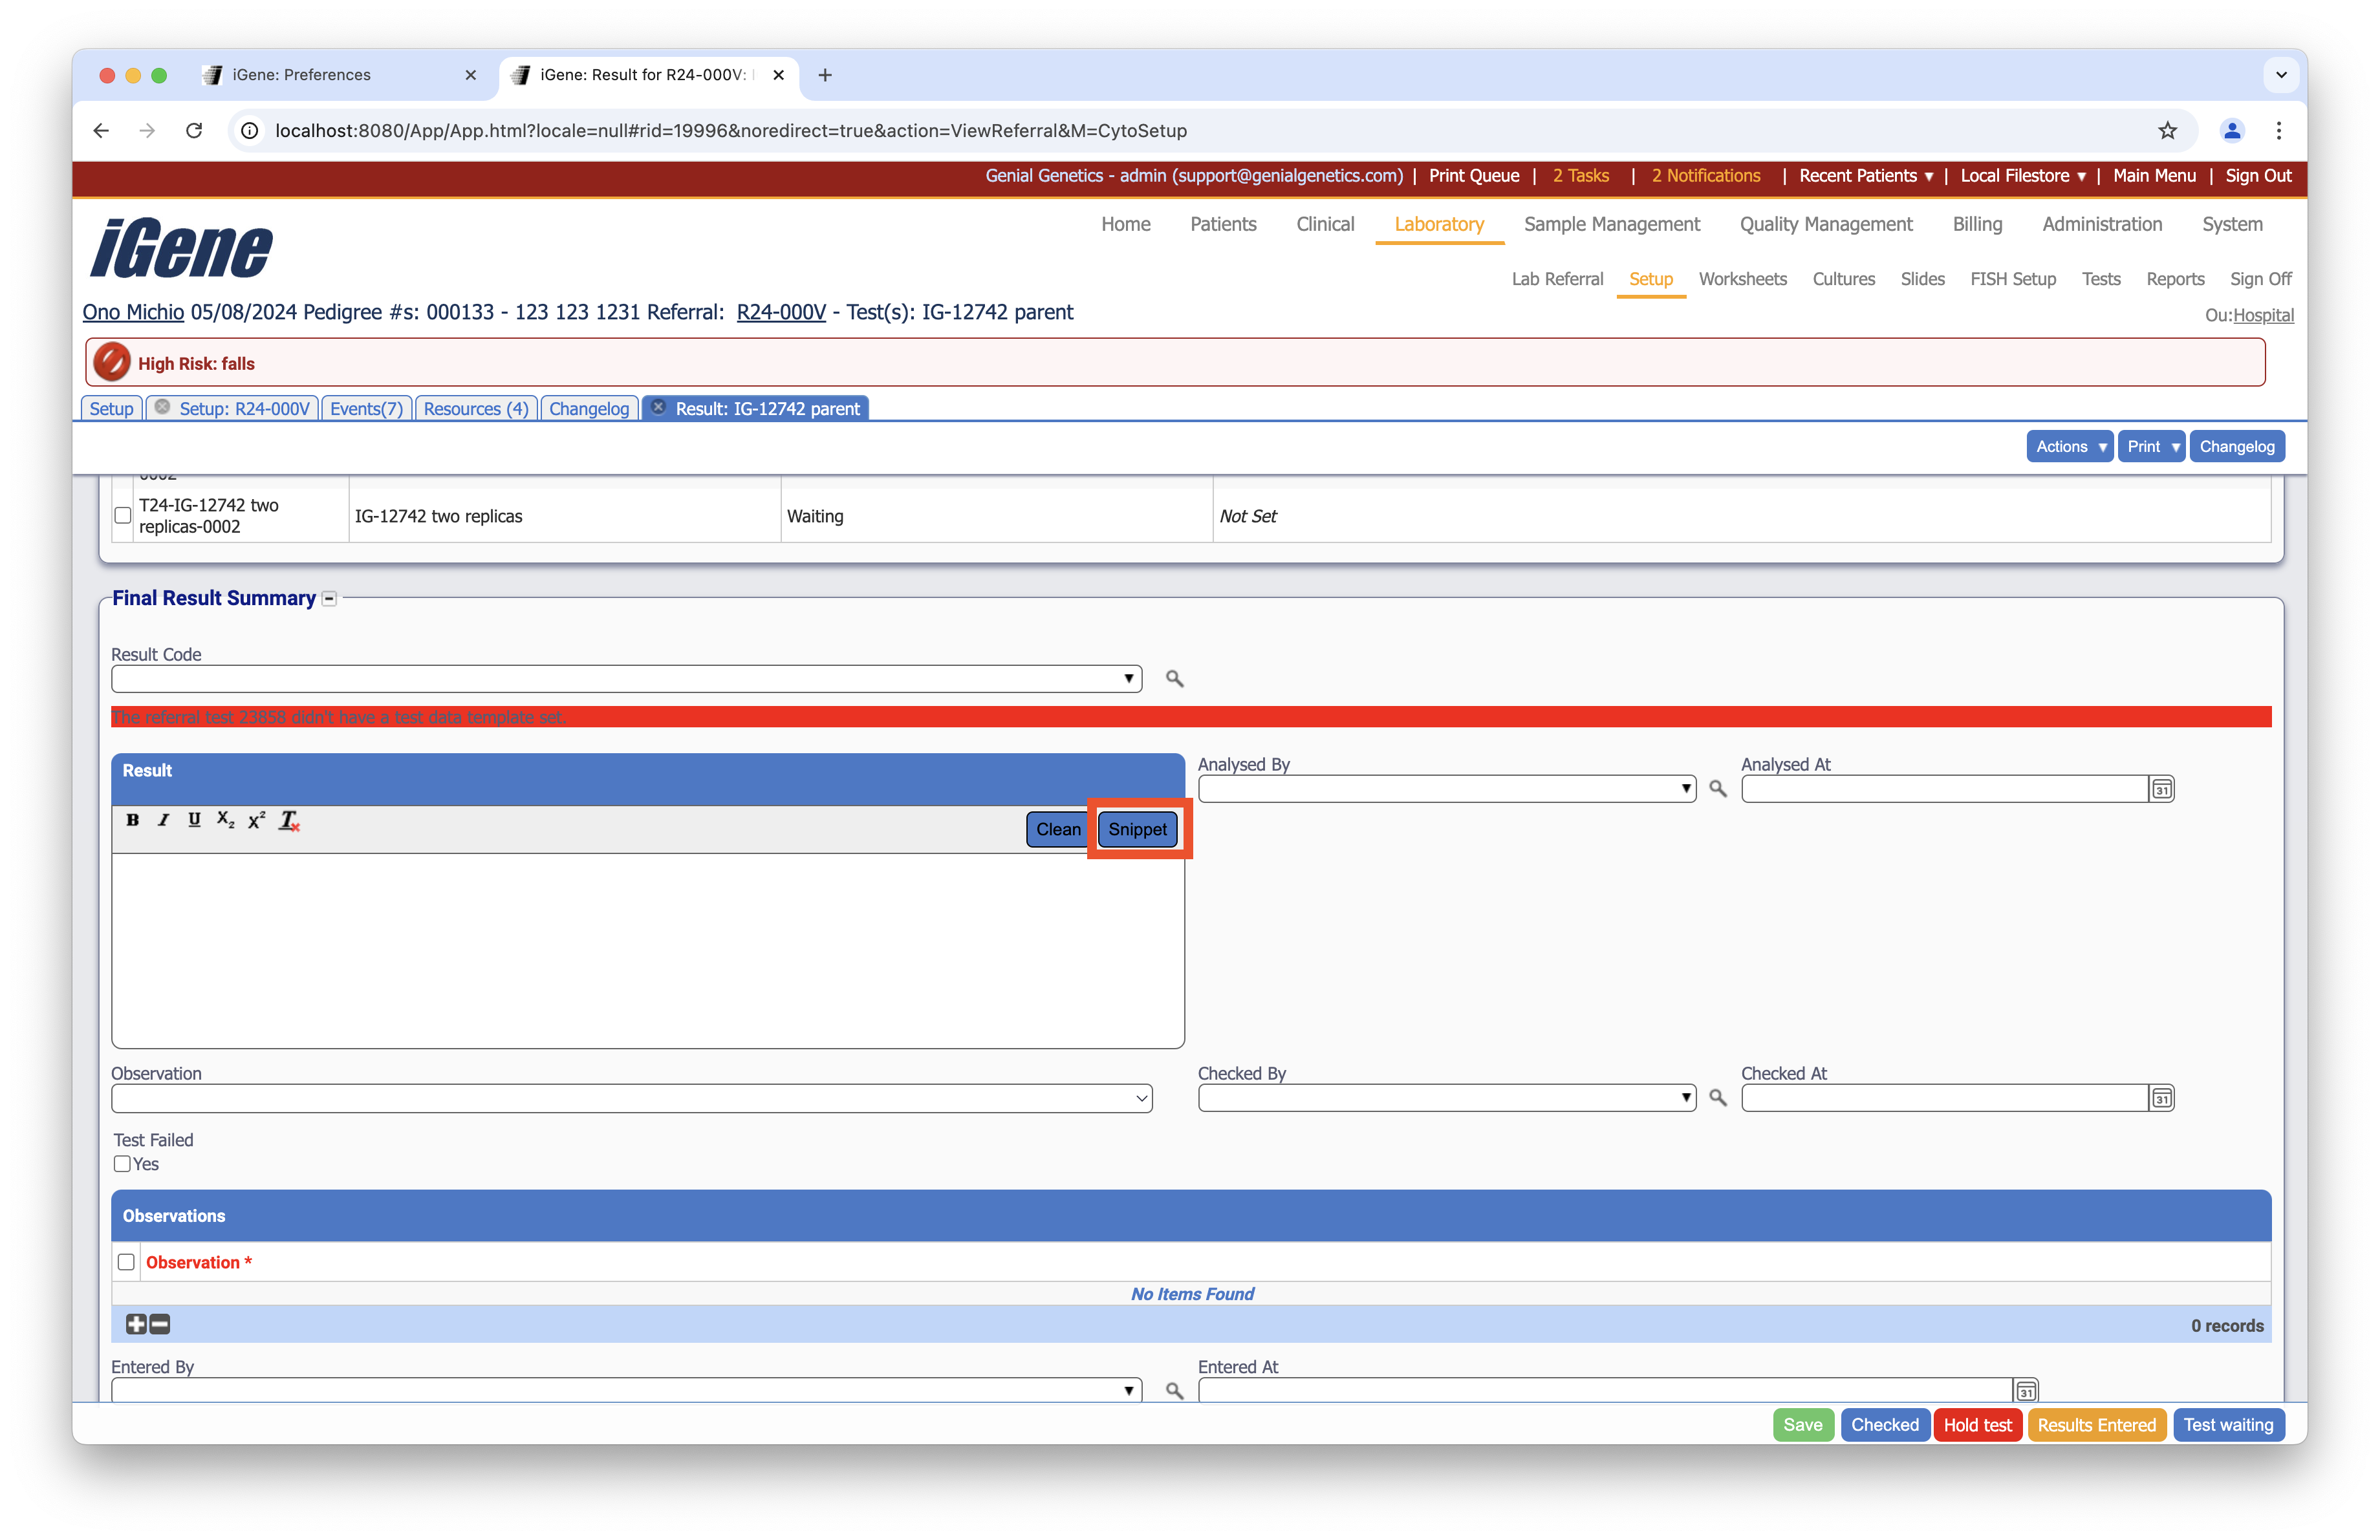Check the Test Failed Yes checkbox
2380x1540 pixels.
(x=122, y=1163)
